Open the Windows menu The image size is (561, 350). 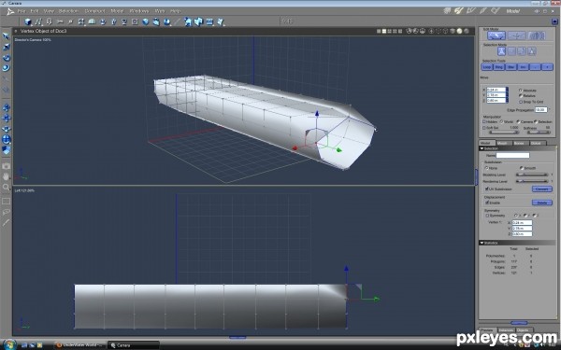pos(139,11)
